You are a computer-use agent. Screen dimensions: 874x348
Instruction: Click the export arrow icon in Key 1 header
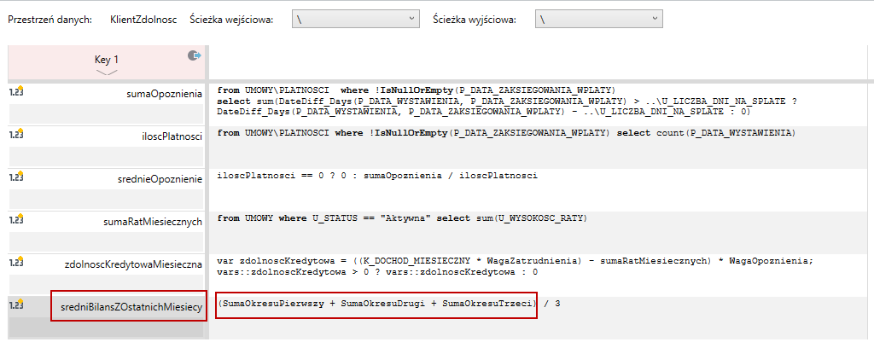(x=194, y=55)
